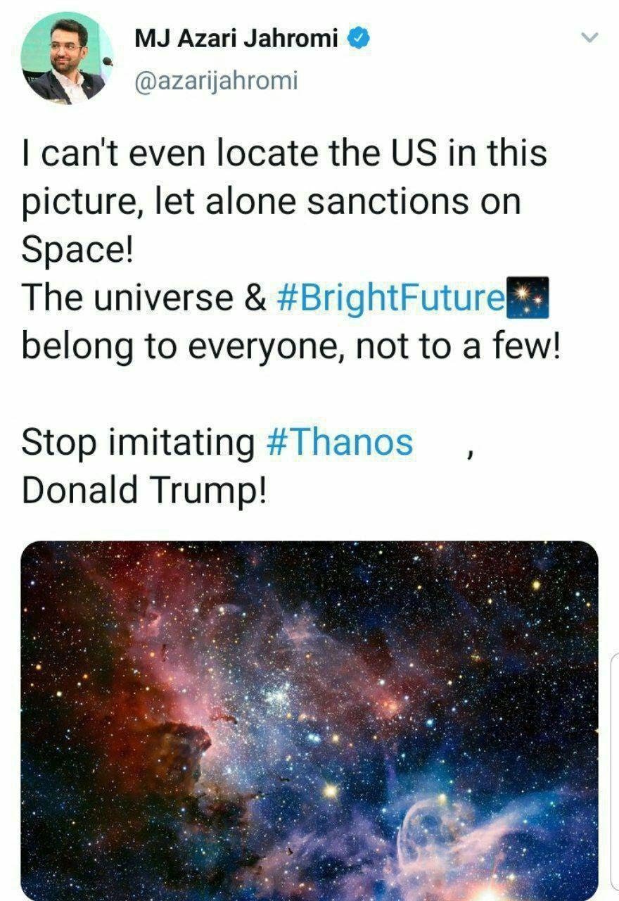619x901 pixels.
Task: Click the comma after the #Thanos hashtag
Action: [468, 454]
